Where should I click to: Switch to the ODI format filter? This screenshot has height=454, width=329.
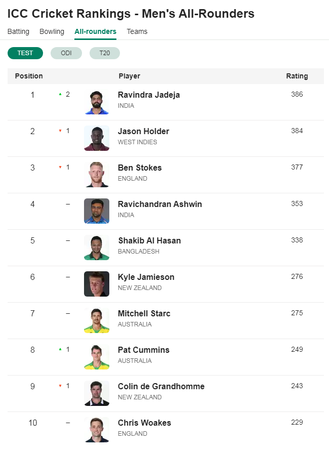pos(66,53)
